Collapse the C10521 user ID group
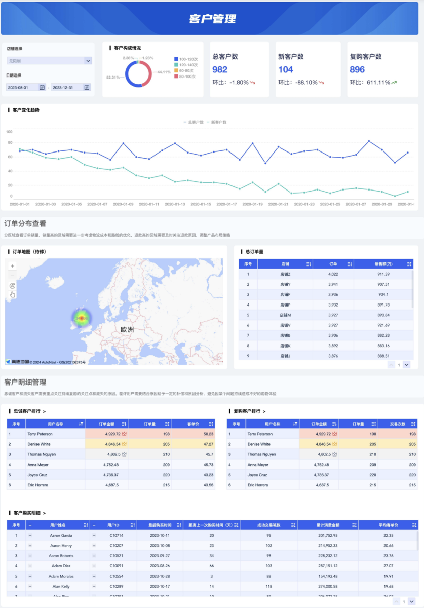 click(x=94, y=556)
